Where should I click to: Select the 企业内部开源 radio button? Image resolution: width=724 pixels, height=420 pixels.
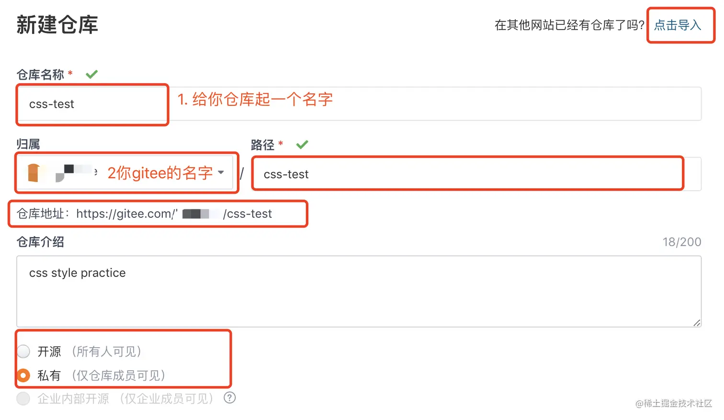(23, 398)
